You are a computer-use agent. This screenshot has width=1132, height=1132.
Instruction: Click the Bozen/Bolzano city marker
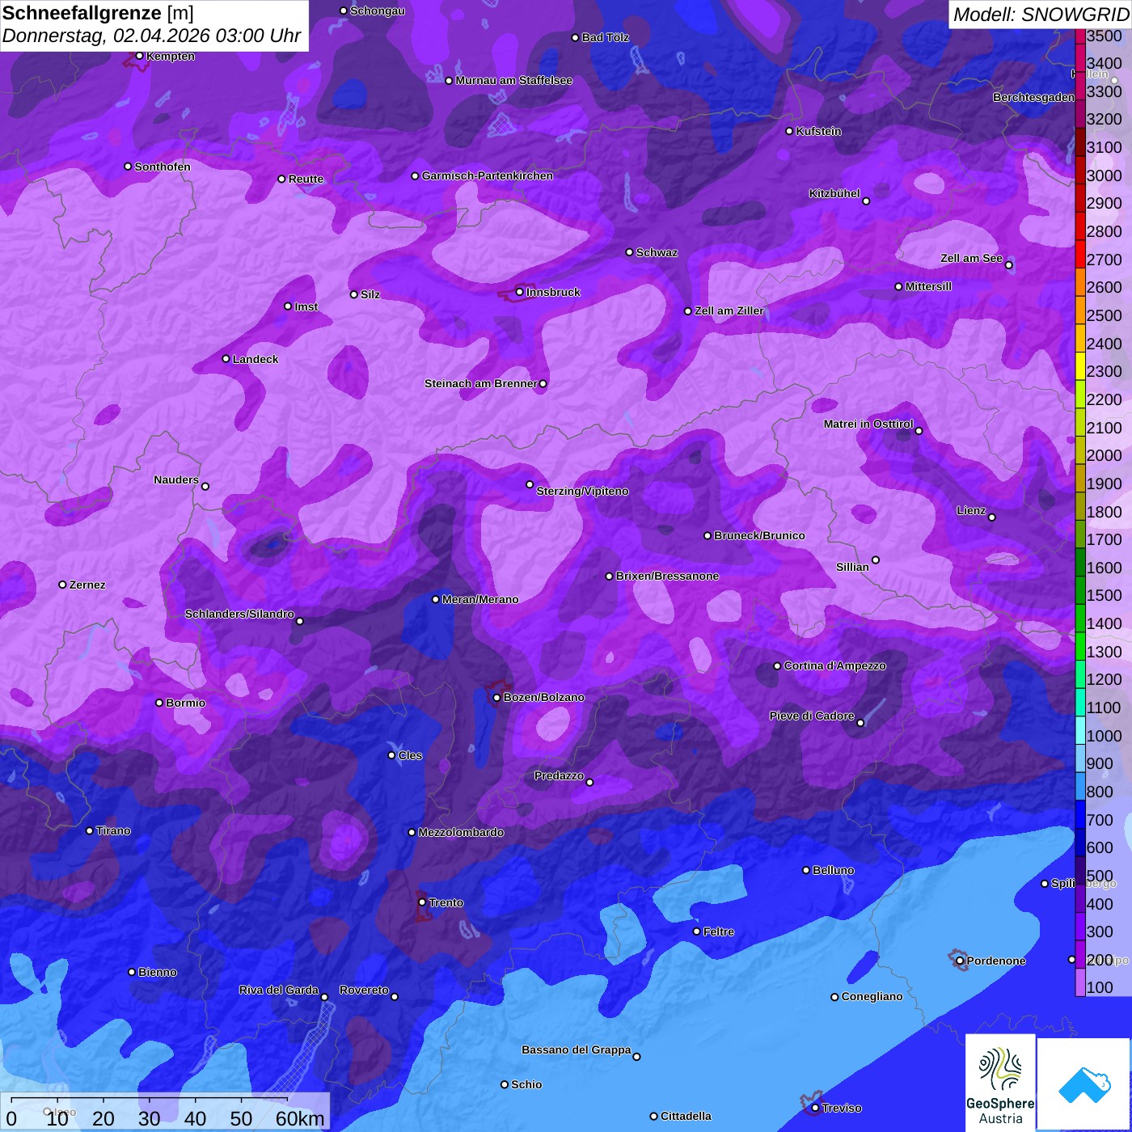point(496,697)
